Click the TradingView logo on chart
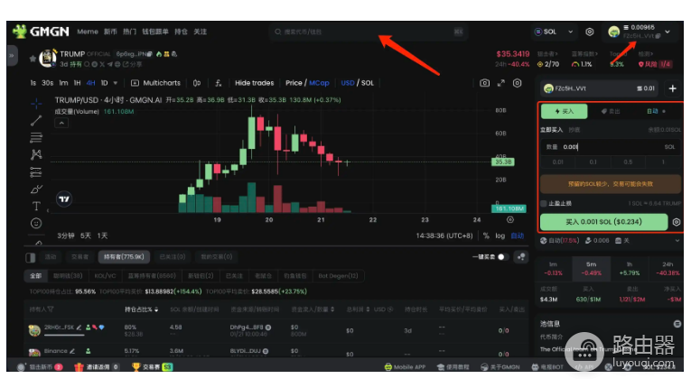Image resolution: width=691 pixels, height=388 pixels. pos(64,199)
